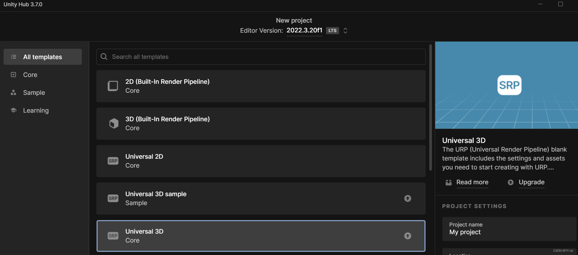Click the PROJECT SETTINGS heading
The image size is (578, 255).
(x=474, y=206)
